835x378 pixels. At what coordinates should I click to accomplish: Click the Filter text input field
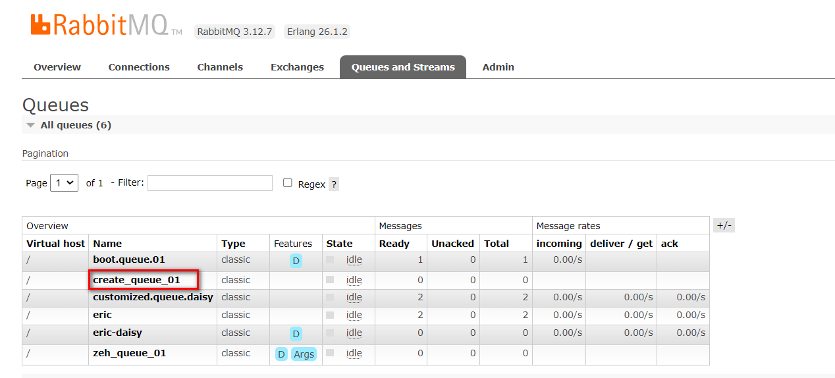pyautogui.click(x=209, y=183)
